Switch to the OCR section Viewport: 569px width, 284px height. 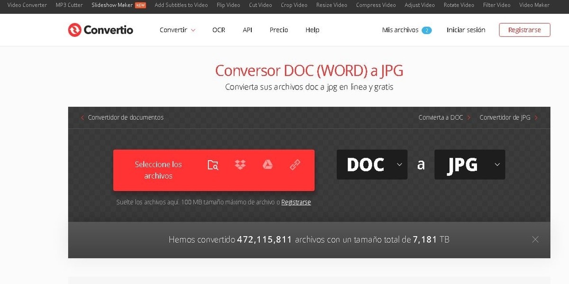pos(219,29)
